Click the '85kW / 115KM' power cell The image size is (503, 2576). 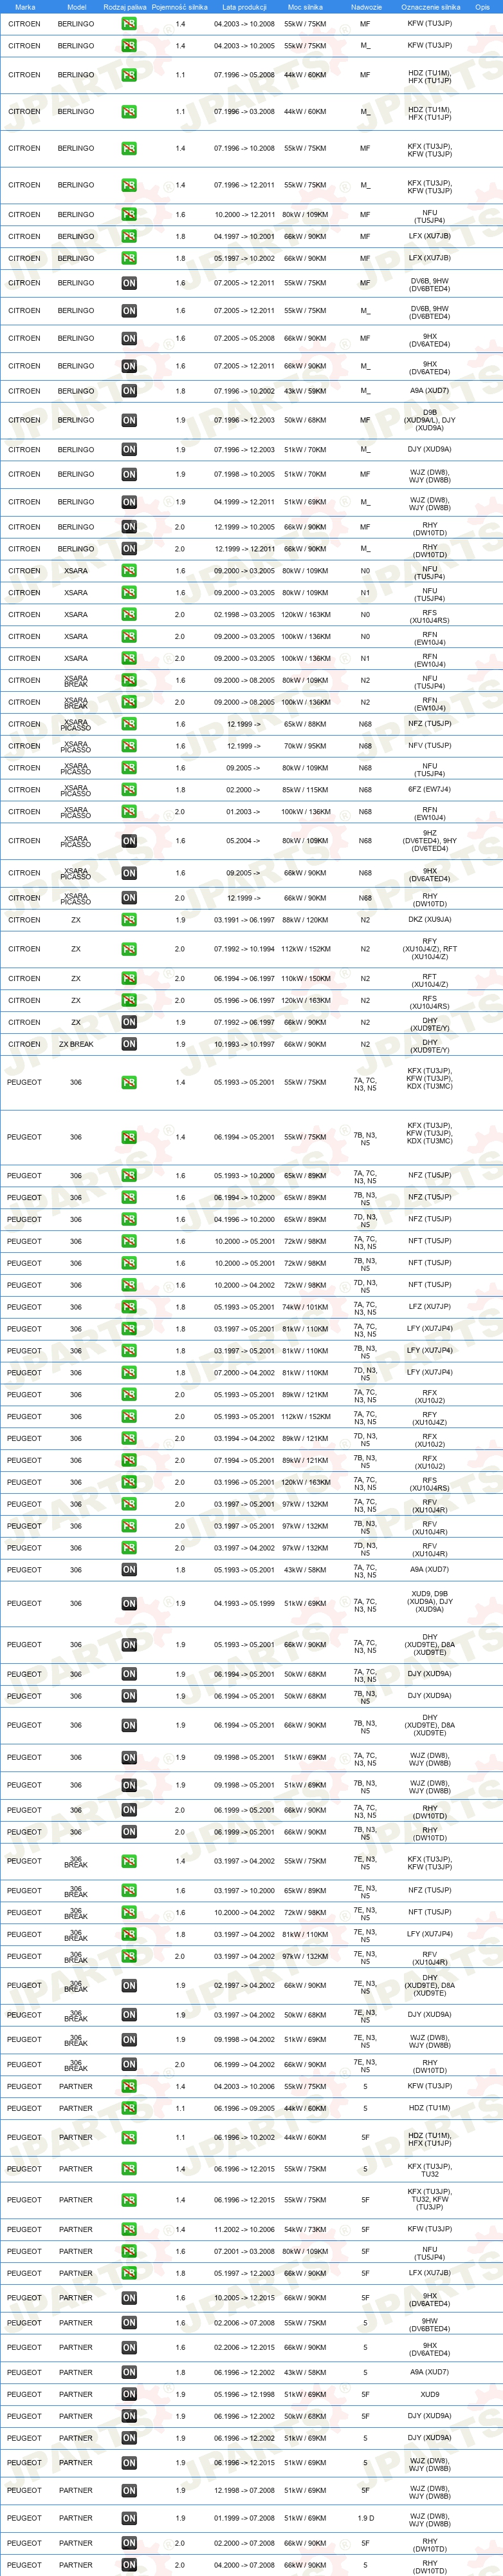click(x=306, y=790)
